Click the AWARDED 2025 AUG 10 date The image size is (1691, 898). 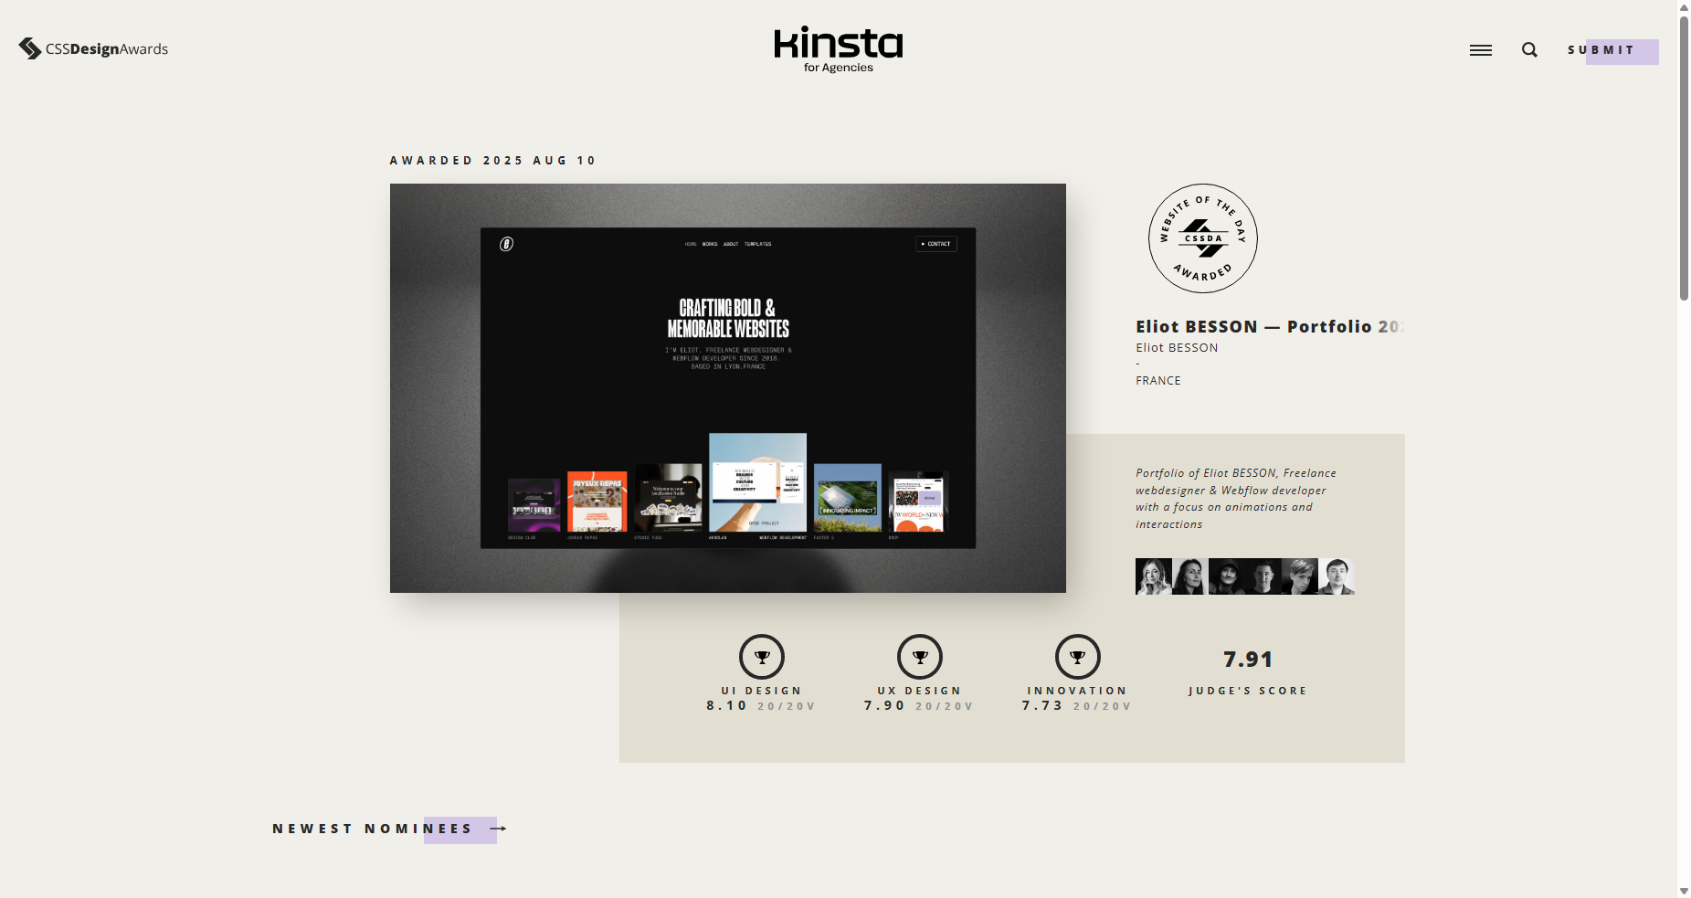pos(493,161)
